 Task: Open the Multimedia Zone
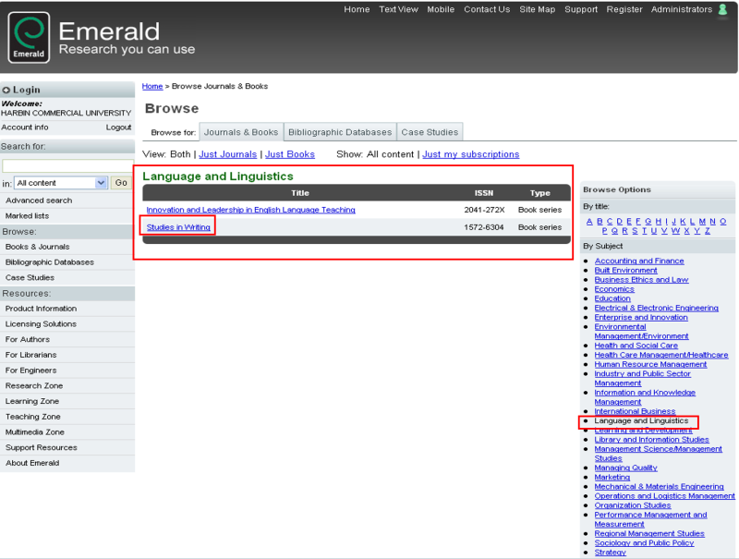[x=35, y=432]
